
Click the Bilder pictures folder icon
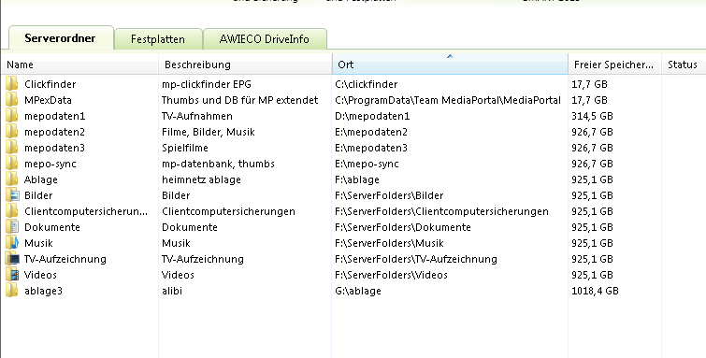[12, 195]
